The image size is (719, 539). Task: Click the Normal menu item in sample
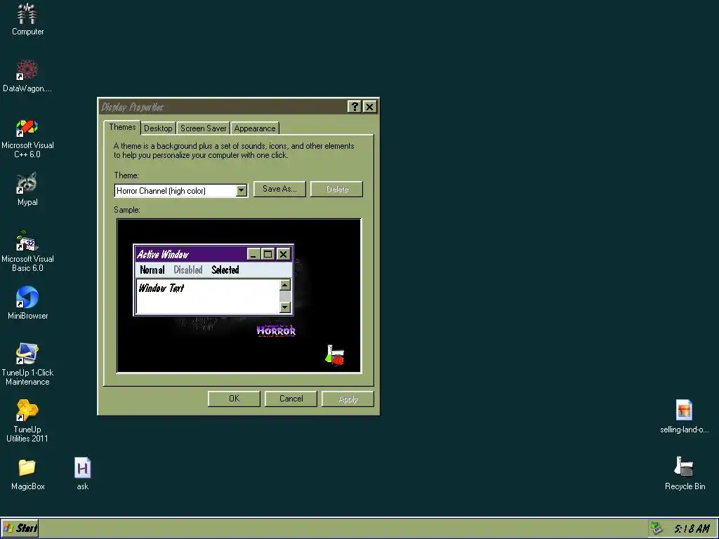tap(152, 269)
